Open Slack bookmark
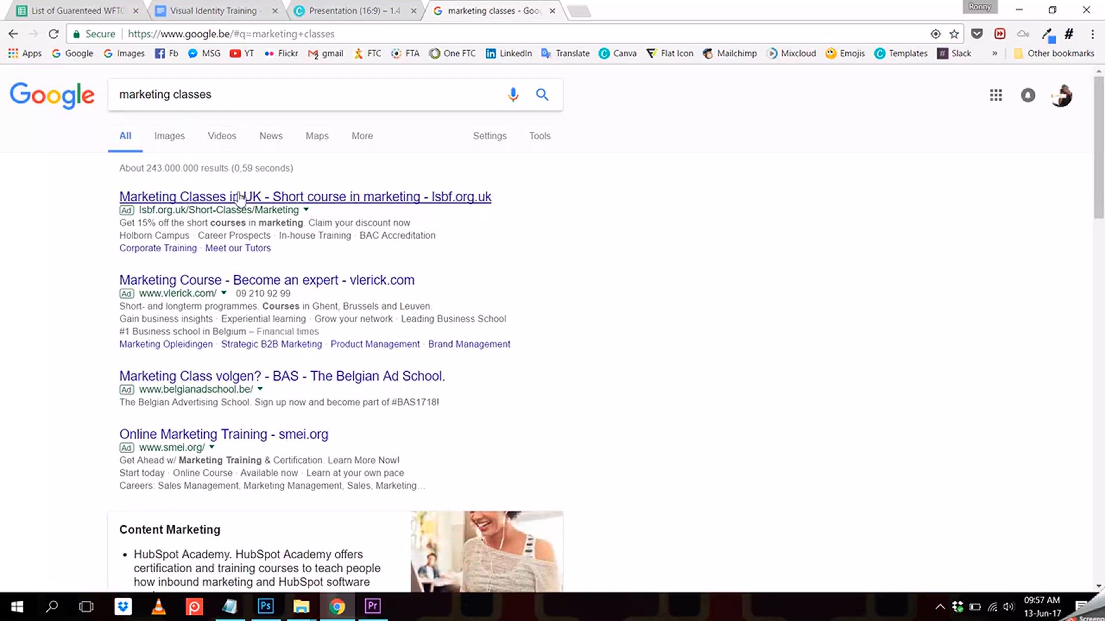This screenshot has width=1105, height=621. click(x=954, y=53)
